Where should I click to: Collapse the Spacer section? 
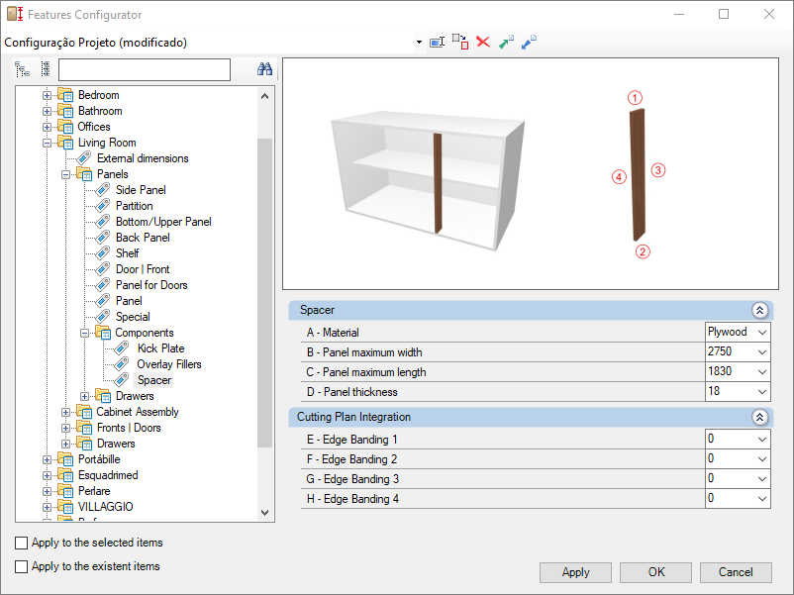click(x=759, y=311)
